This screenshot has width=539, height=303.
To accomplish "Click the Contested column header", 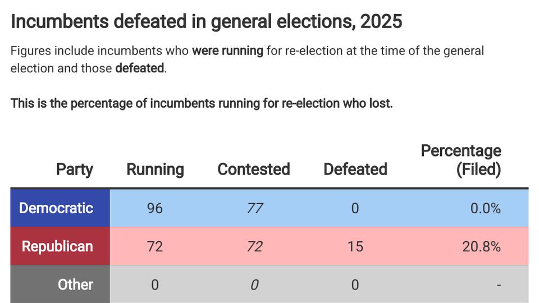I will pyautogui.click(x=254, y=169).
